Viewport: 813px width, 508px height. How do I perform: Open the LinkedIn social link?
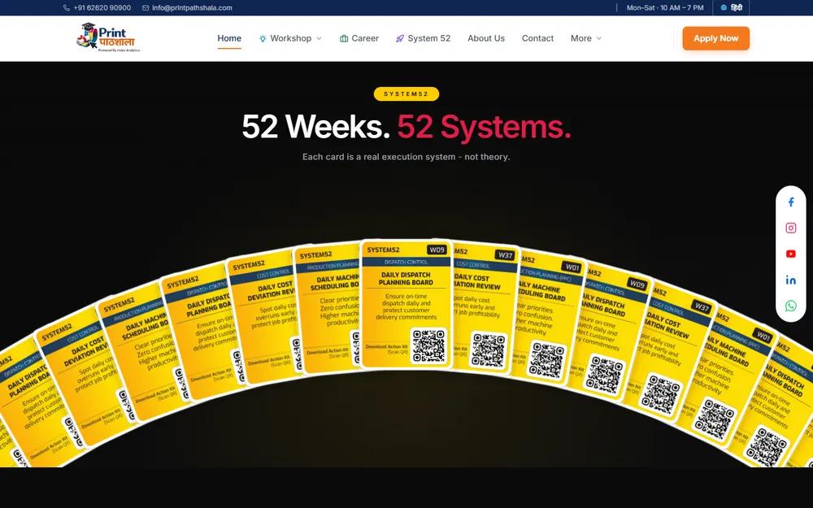[x=791, y=280]
